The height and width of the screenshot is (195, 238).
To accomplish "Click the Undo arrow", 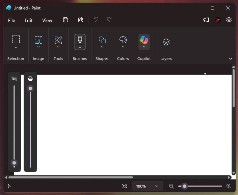I will coord(96,20).
